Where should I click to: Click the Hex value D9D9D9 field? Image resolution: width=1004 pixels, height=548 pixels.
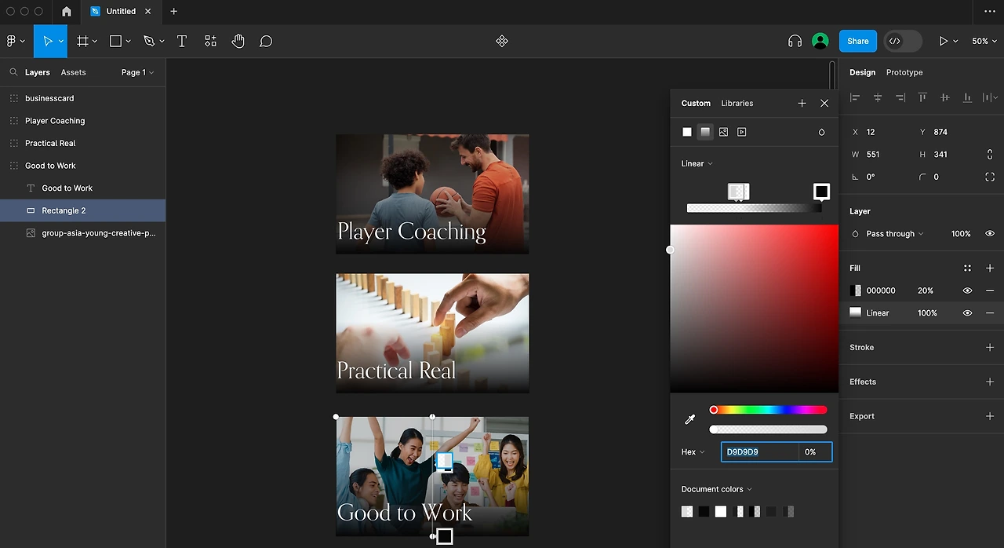point(759,451)
